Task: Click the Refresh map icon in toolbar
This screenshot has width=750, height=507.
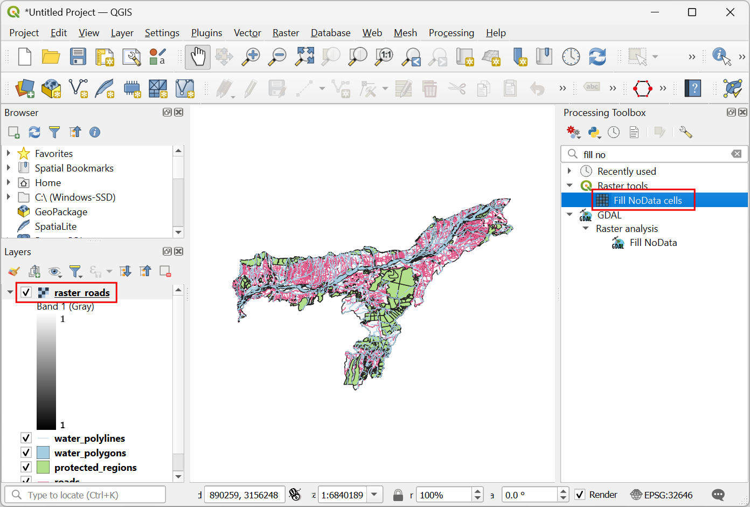Action: click(597, 57)
